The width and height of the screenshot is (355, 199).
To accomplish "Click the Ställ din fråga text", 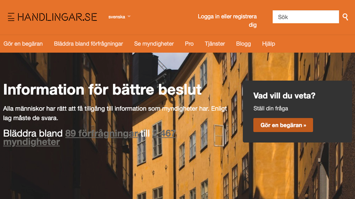I will pos(271,108).
